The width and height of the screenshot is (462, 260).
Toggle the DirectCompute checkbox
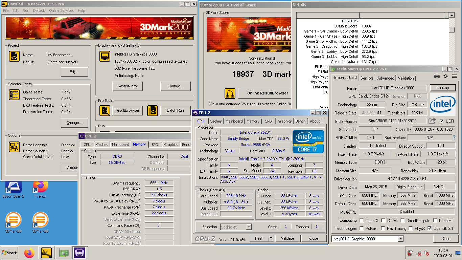coord(402,220)
